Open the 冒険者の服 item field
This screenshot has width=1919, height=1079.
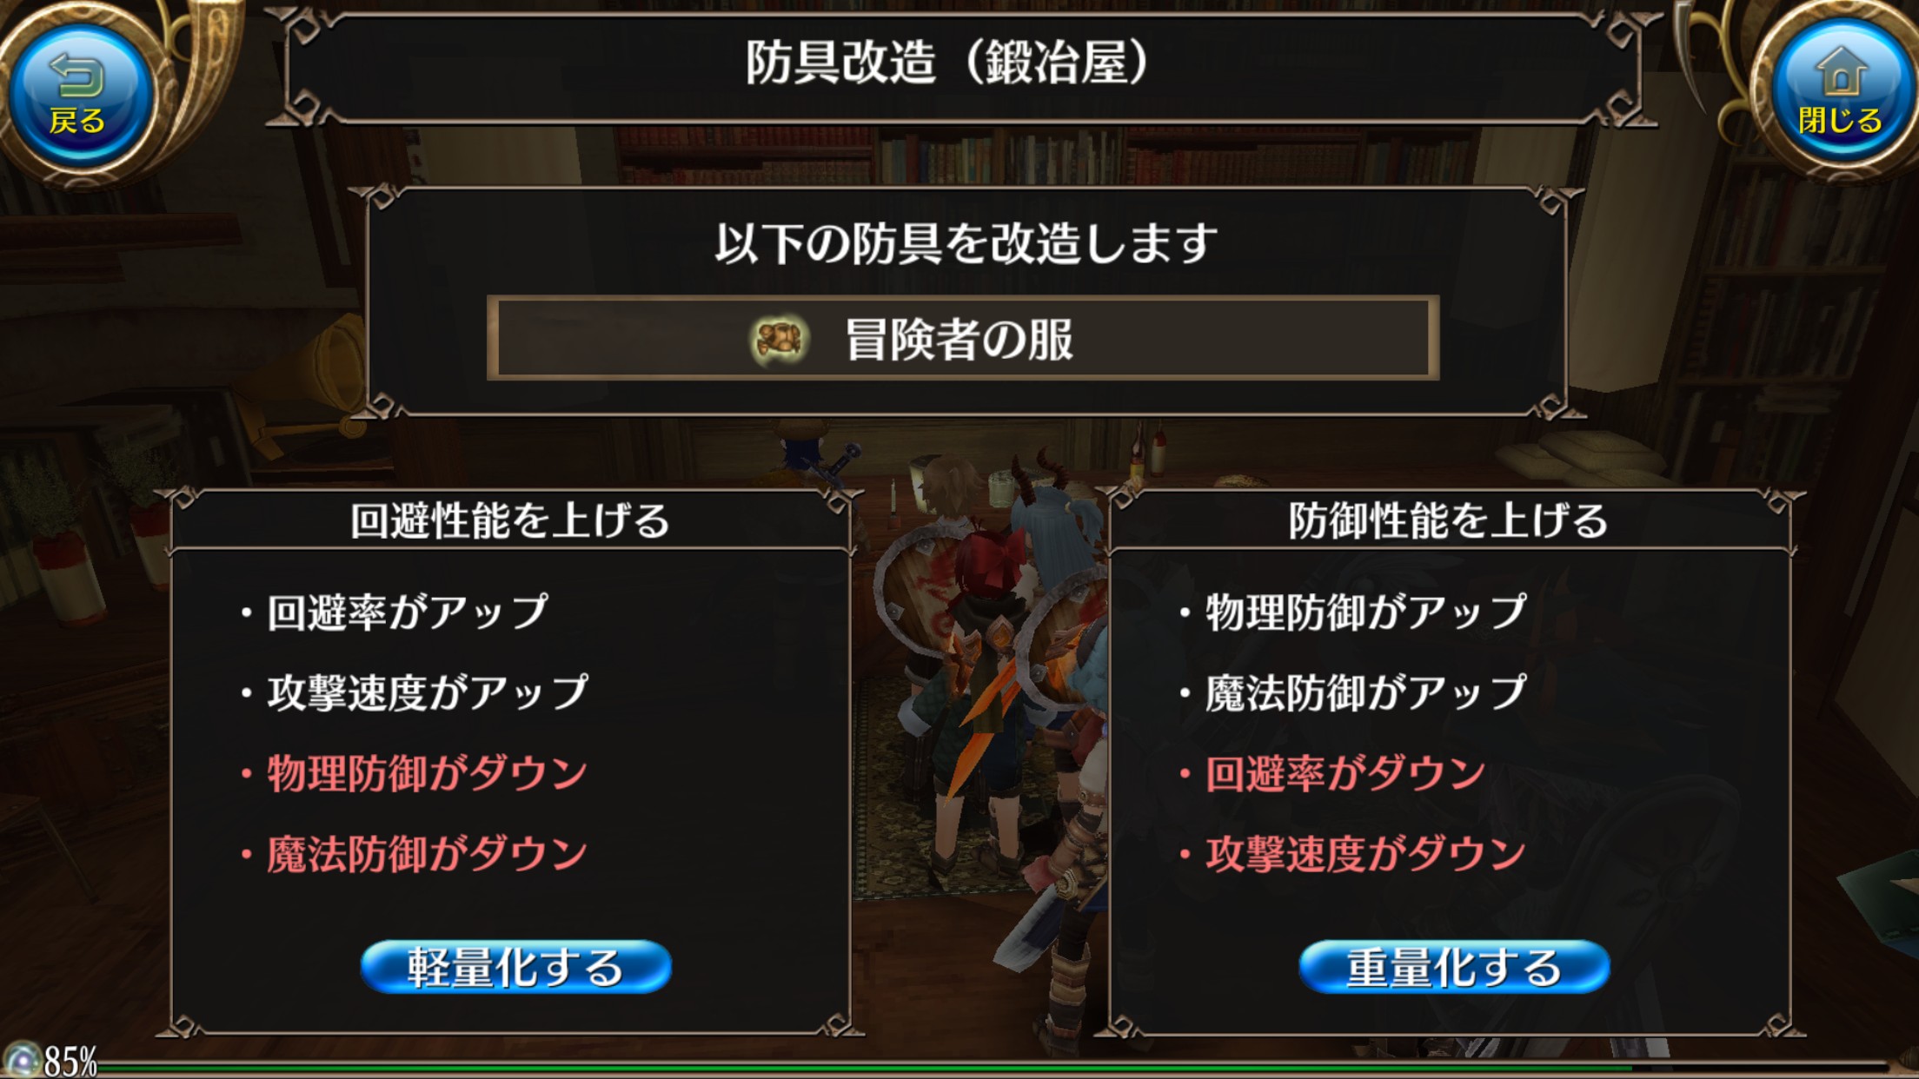coord(963,338)
